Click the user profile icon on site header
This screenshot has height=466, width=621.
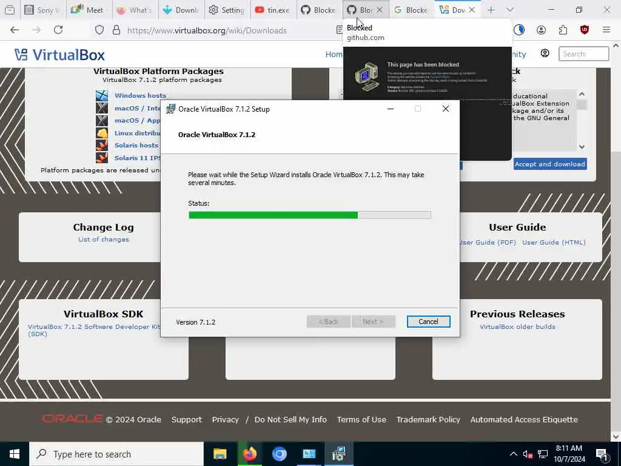545,53
